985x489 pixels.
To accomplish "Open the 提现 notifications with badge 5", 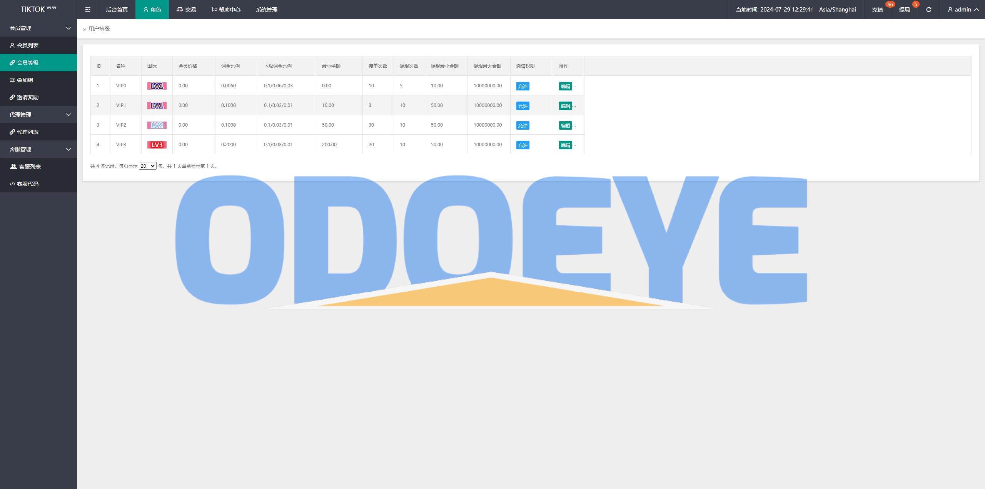I will (904, 10).
